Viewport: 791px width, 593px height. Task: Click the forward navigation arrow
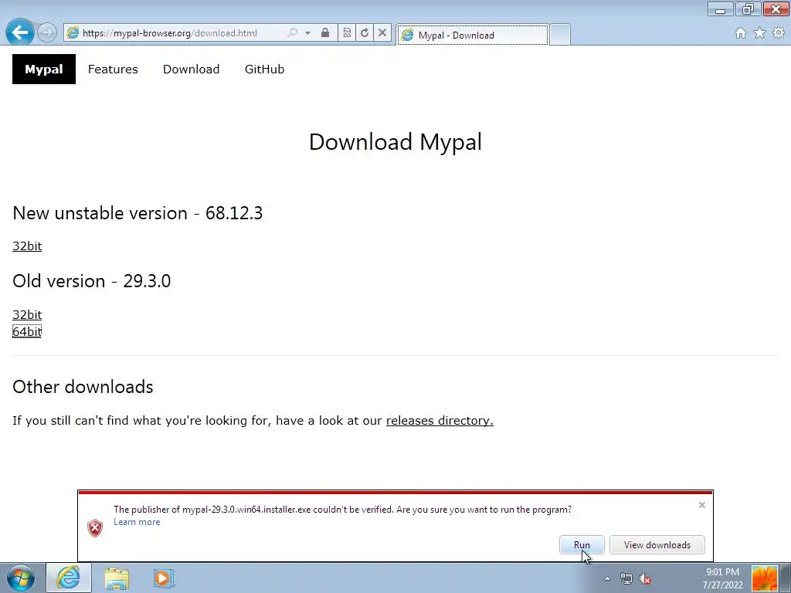pos(47,32)
